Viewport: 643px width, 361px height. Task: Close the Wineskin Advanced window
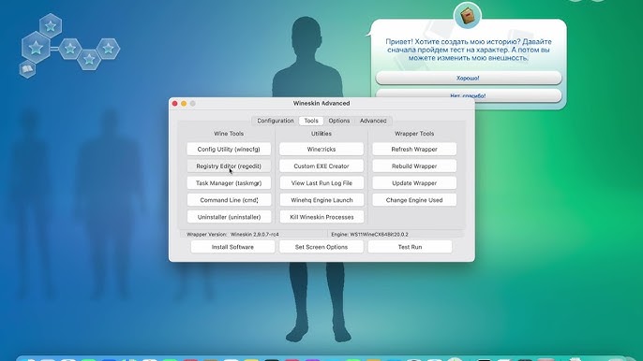pos(174,104)
